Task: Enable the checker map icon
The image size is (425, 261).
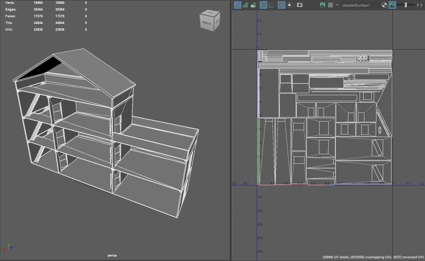Action: [x=330, y=5]
